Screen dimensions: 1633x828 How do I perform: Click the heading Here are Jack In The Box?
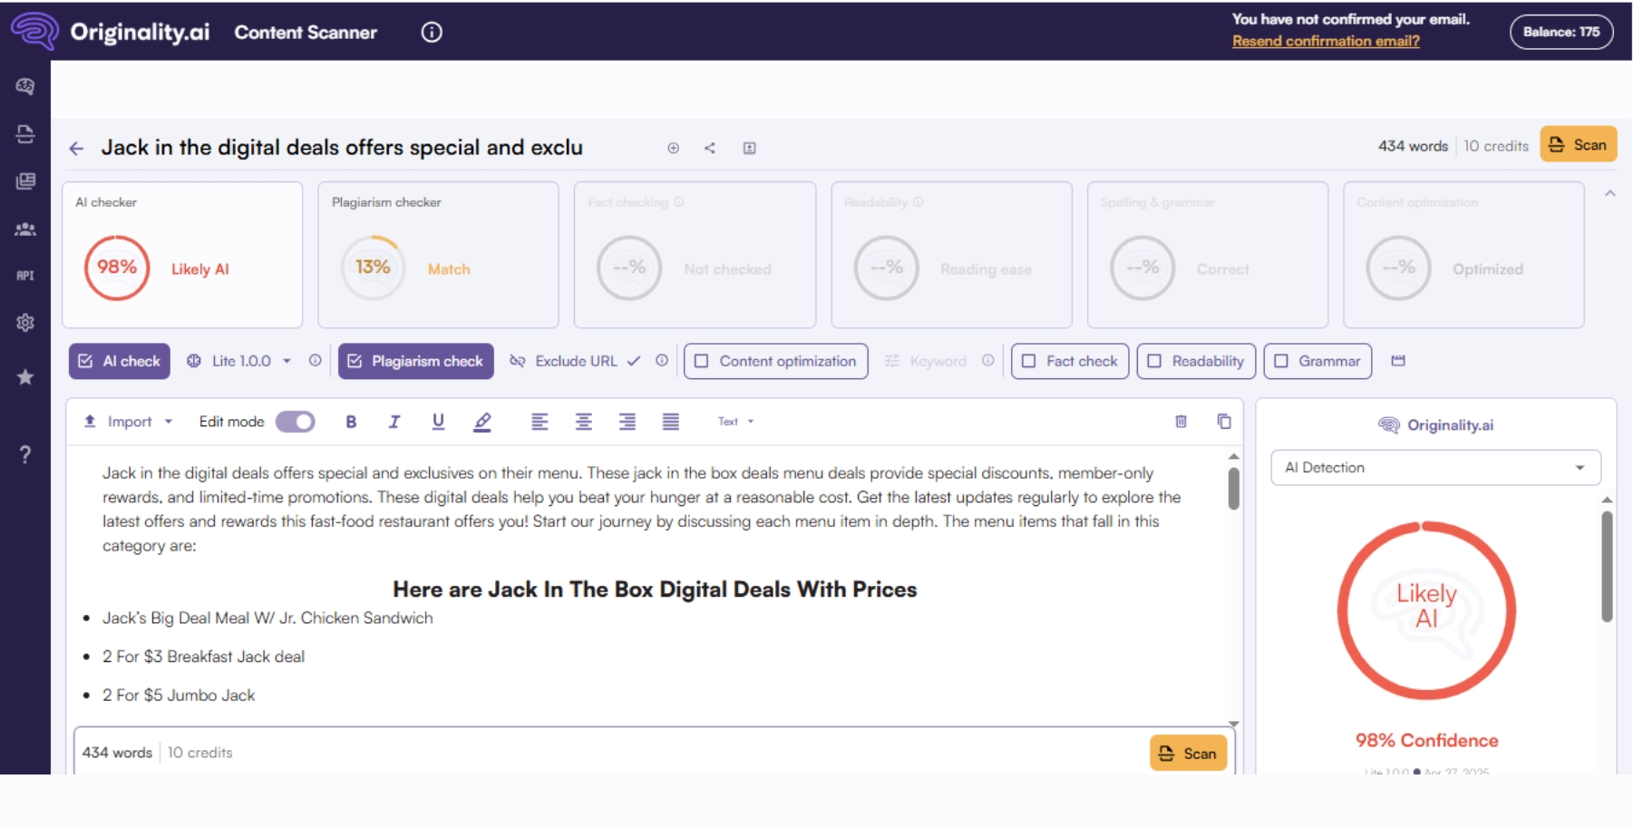(655, 589)
